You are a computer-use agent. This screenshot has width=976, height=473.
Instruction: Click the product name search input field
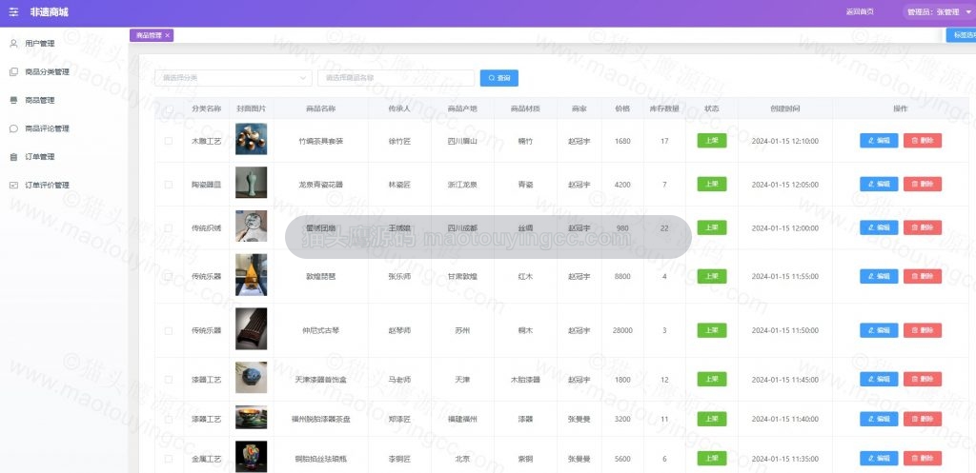396,78
